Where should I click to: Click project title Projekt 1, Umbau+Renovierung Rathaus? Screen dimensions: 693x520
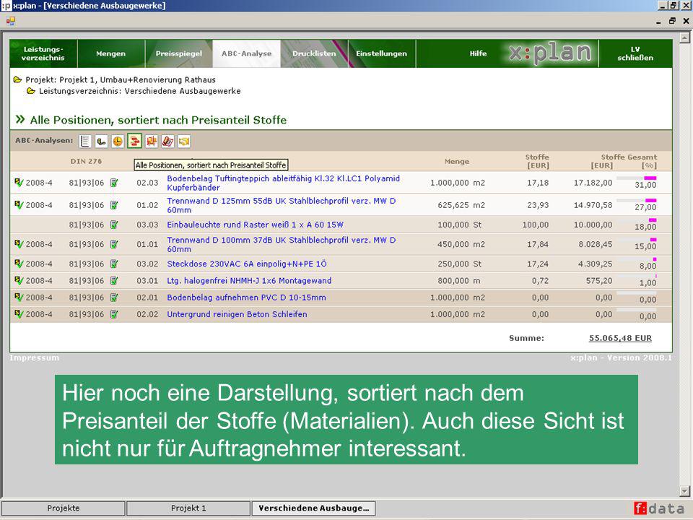(137, 80)
